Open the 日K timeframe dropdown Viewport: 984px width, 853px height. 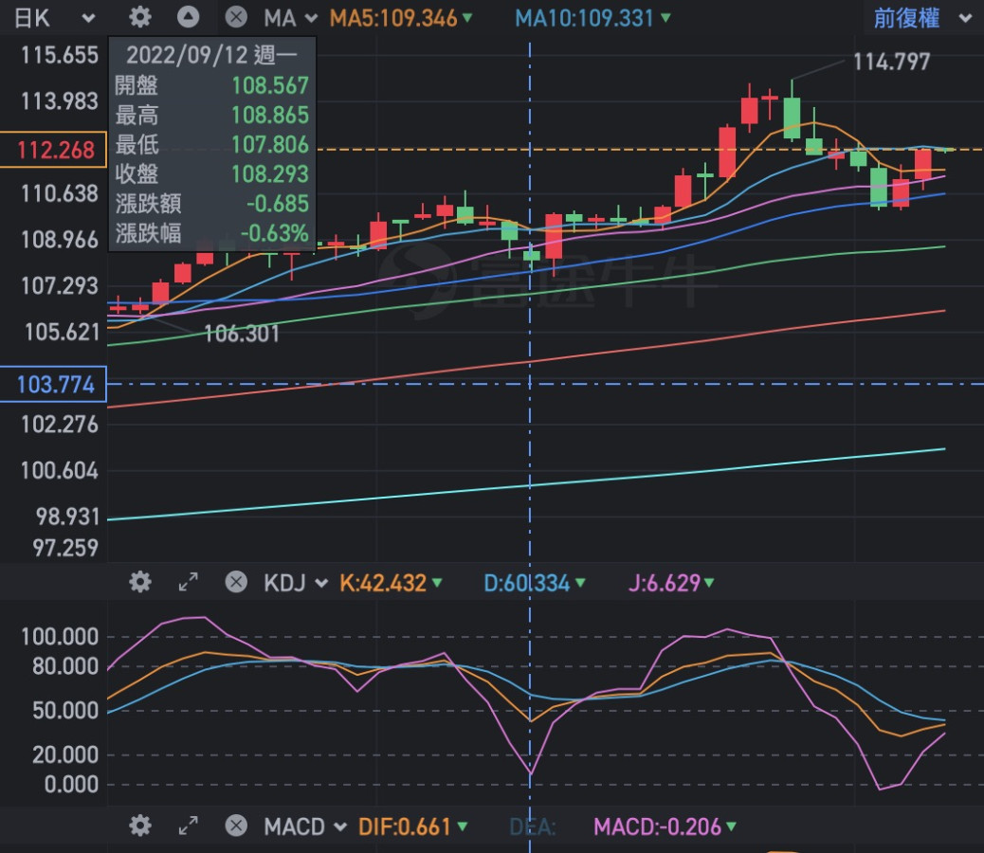coord(59,18)
